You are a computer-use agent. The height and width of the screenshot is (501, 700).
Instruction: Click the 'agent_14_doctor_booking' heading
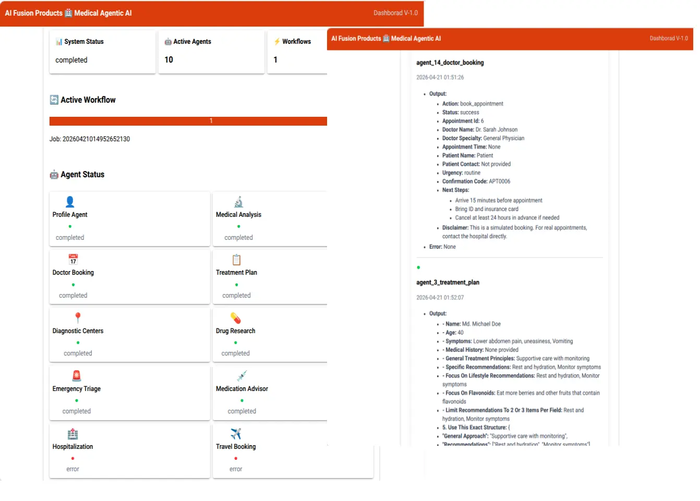tap(450, 63)
